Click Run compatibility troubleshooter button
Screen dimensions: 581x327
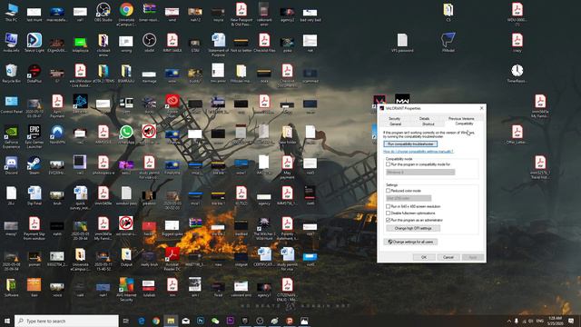[x=410, y=144]
